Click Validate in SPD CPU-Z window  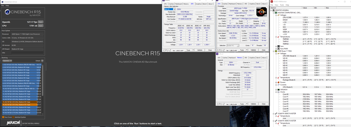(200, 50)
